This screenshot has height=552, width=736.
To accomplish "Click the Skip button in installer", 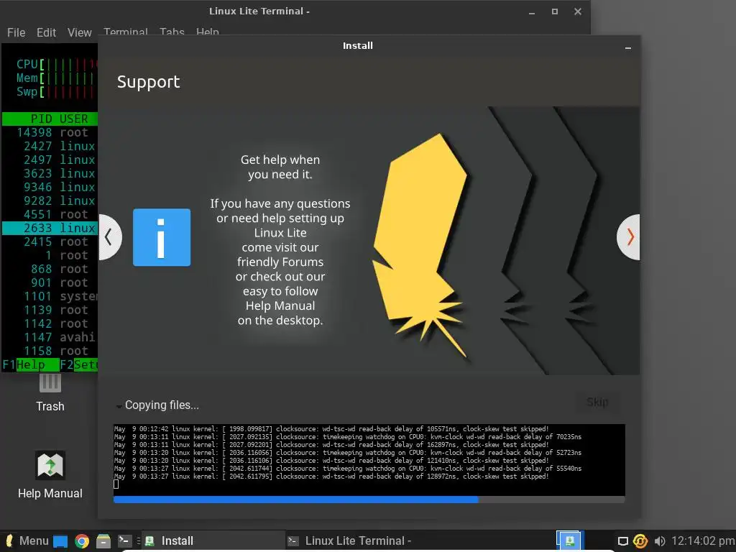I will [x=597, y=402].
